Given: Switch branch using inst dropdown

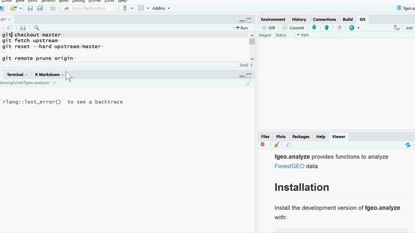Looking at the screenshot, I should pyautogui.click(x=410, y=28).
